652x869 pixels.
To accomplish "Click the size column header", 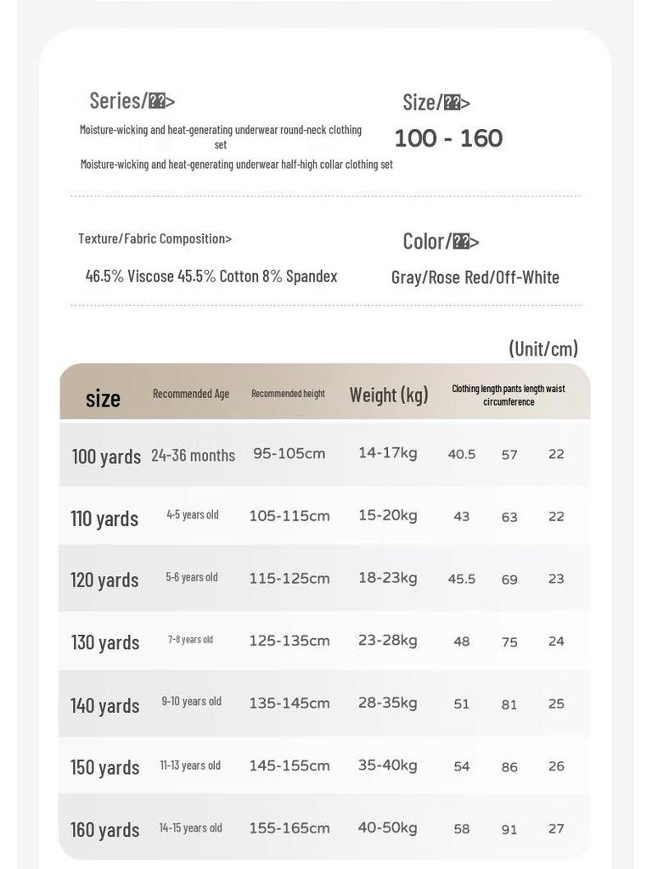I will [x=103, y=399].
